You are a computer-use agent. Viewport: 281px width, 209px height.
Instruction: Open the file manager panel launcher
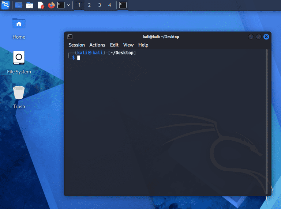point(30,5)
